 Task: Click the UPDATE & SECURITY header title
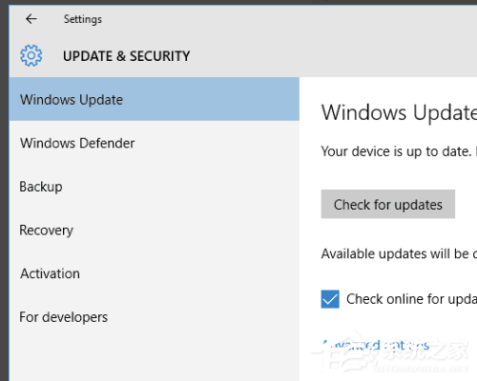[x=126, y=56]
